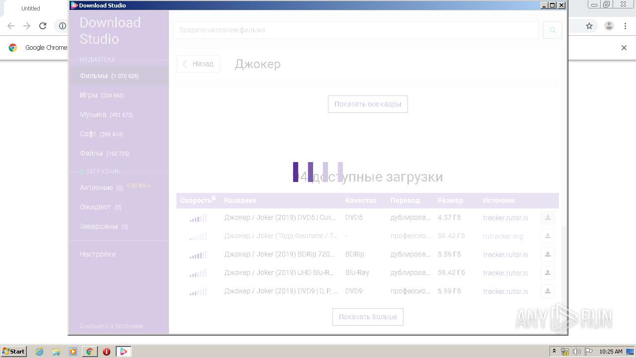Image resolution: width=636 pixels, height=358 pixels.
Task: Open Chrome profile avatar menu
Action: 609,26
